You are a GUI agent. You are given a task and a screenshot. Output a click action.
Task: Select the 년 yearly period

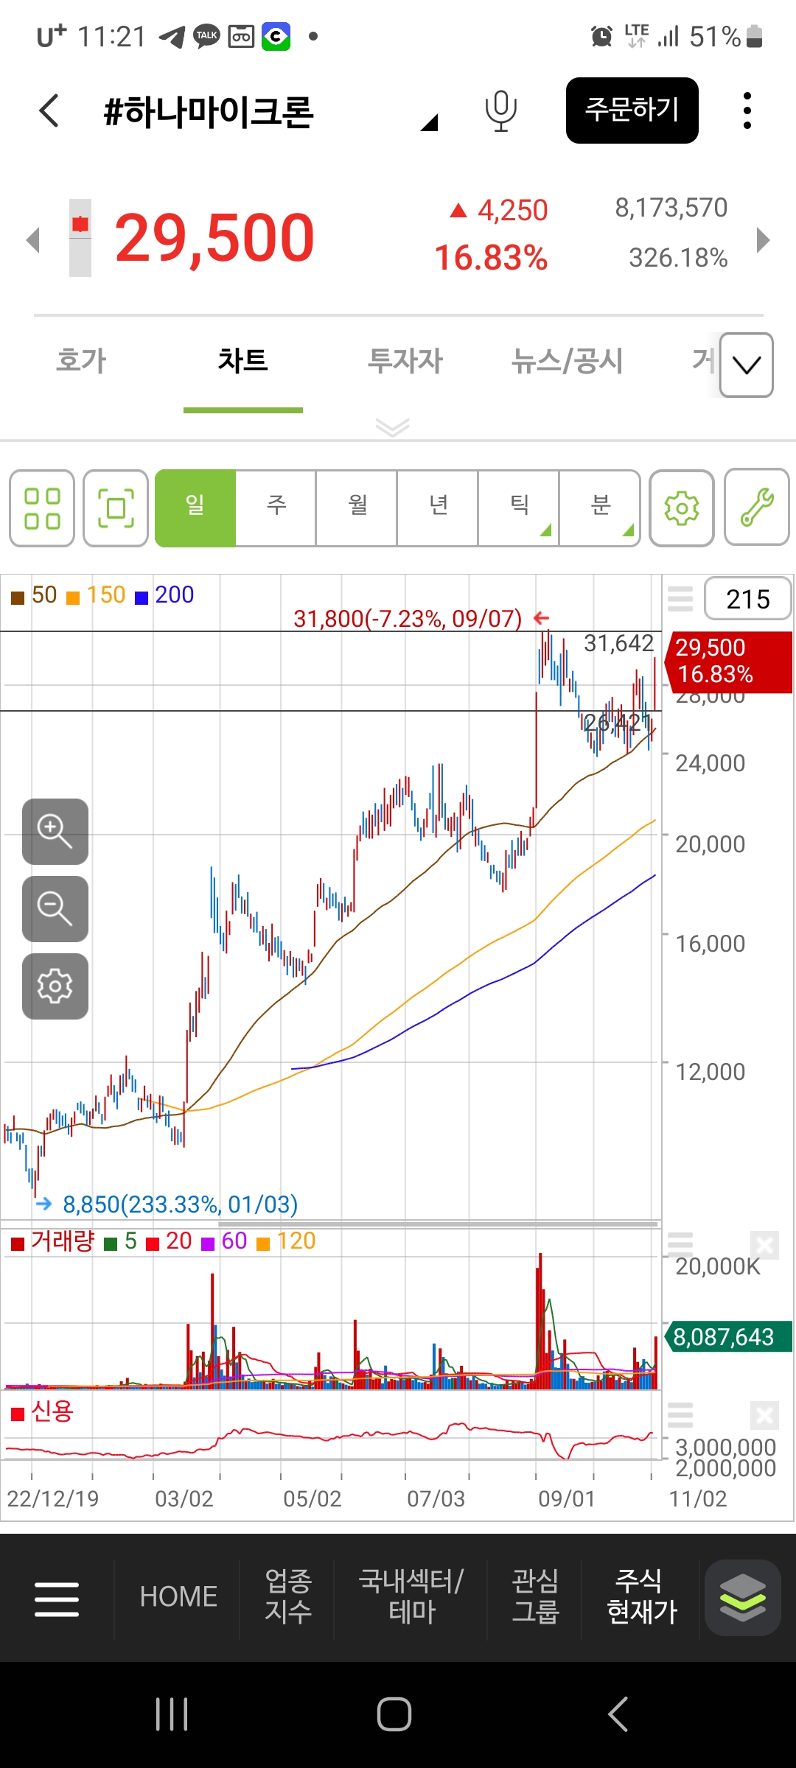tap(438, 508)
